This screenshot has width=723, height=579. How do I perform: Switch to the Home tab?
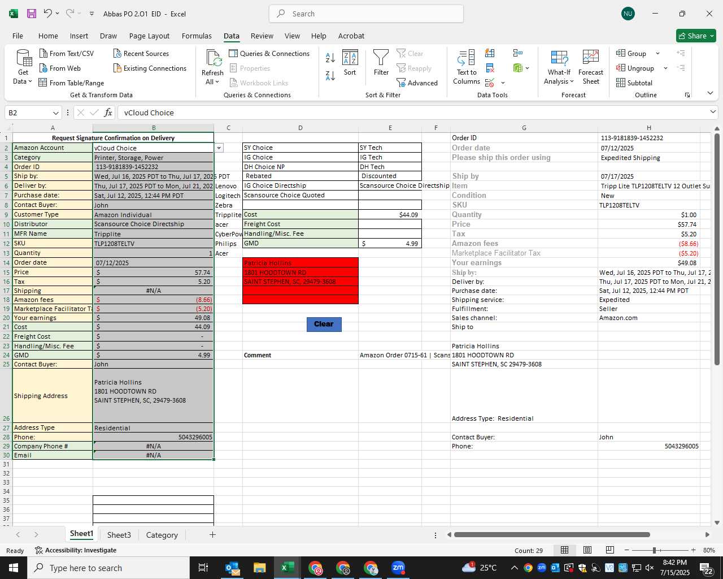click(x=49, y=36)
